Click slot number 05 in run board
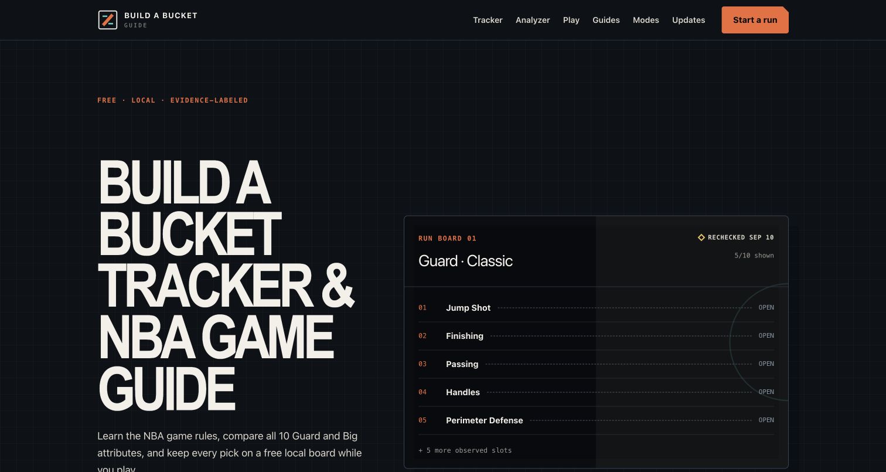Image resolution: width=886 pixels, height=472 pixels. tap(422, 420)
